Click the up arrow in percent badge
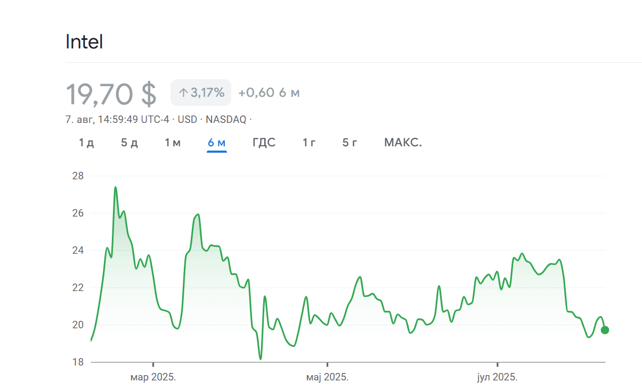This screenshot has width=642, height=390. point(183,93)
